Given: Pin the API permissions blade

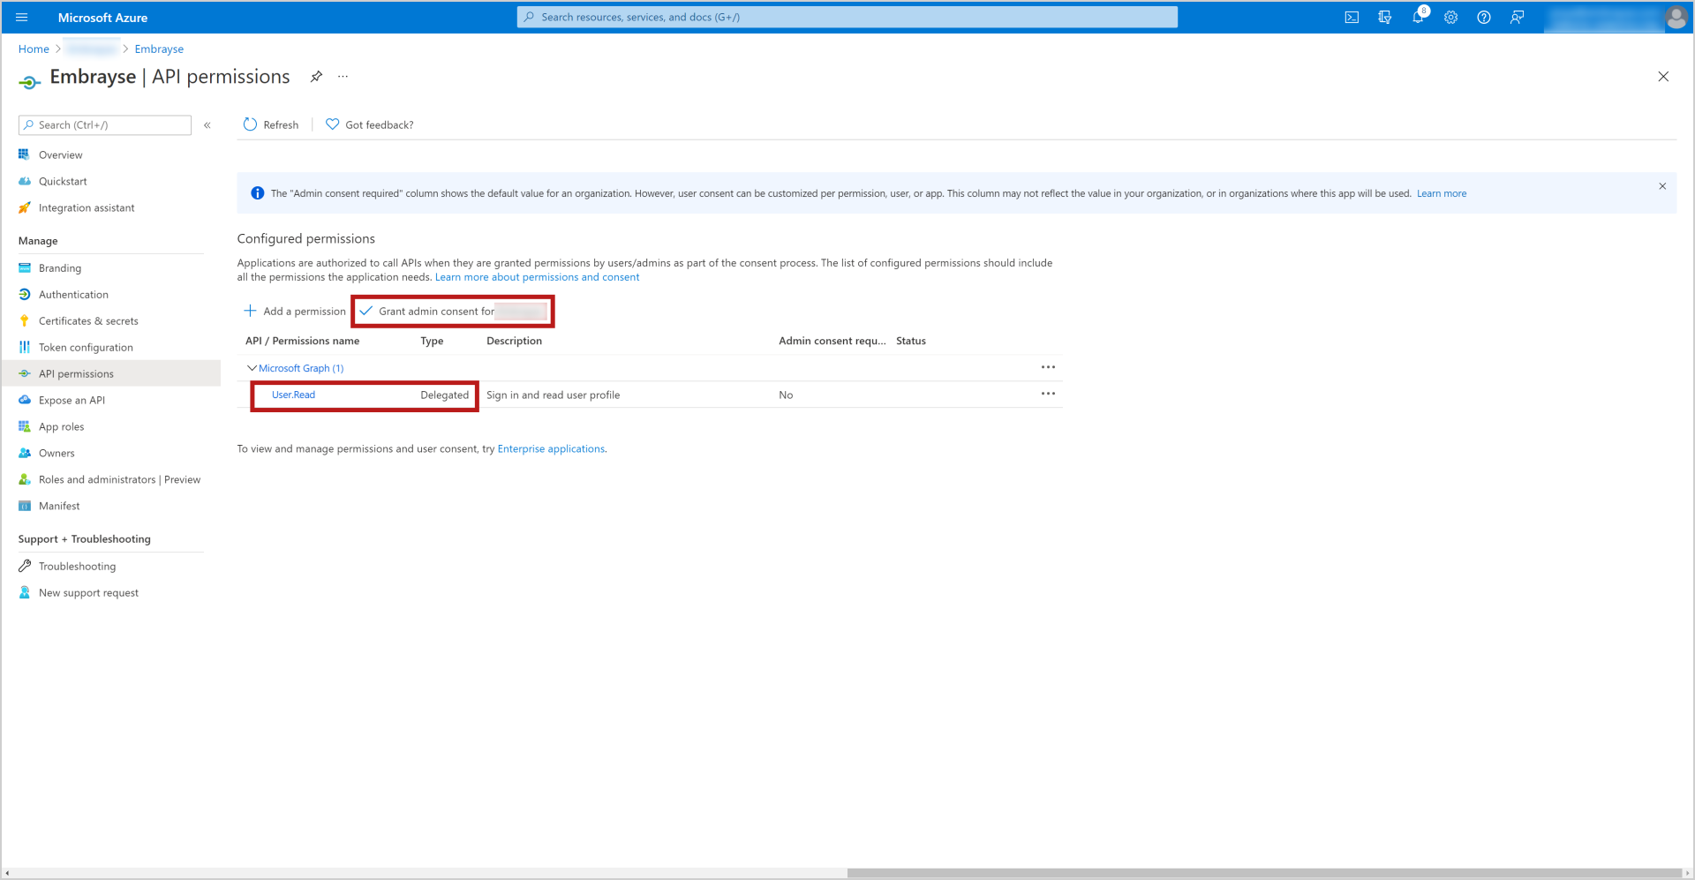Looking at the screenshot, I should [x=316, y=77].
